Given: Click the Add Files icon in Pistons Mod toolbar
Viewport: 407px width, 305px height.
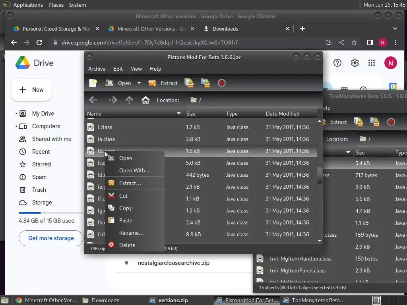Looking at the screenshot, I should (189, 83).
